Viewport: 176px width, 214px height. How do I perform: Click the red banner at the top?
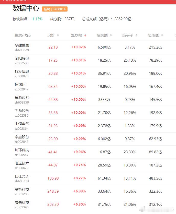88,2
